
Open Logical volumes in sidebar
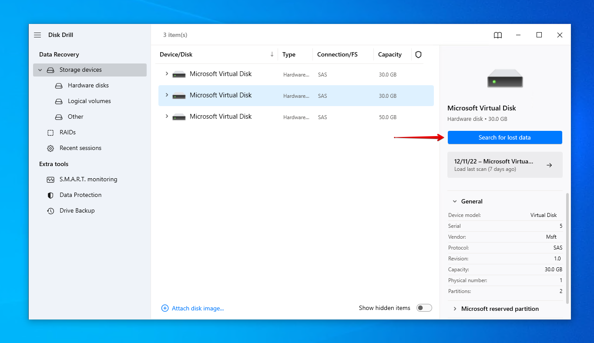(89, 101)
